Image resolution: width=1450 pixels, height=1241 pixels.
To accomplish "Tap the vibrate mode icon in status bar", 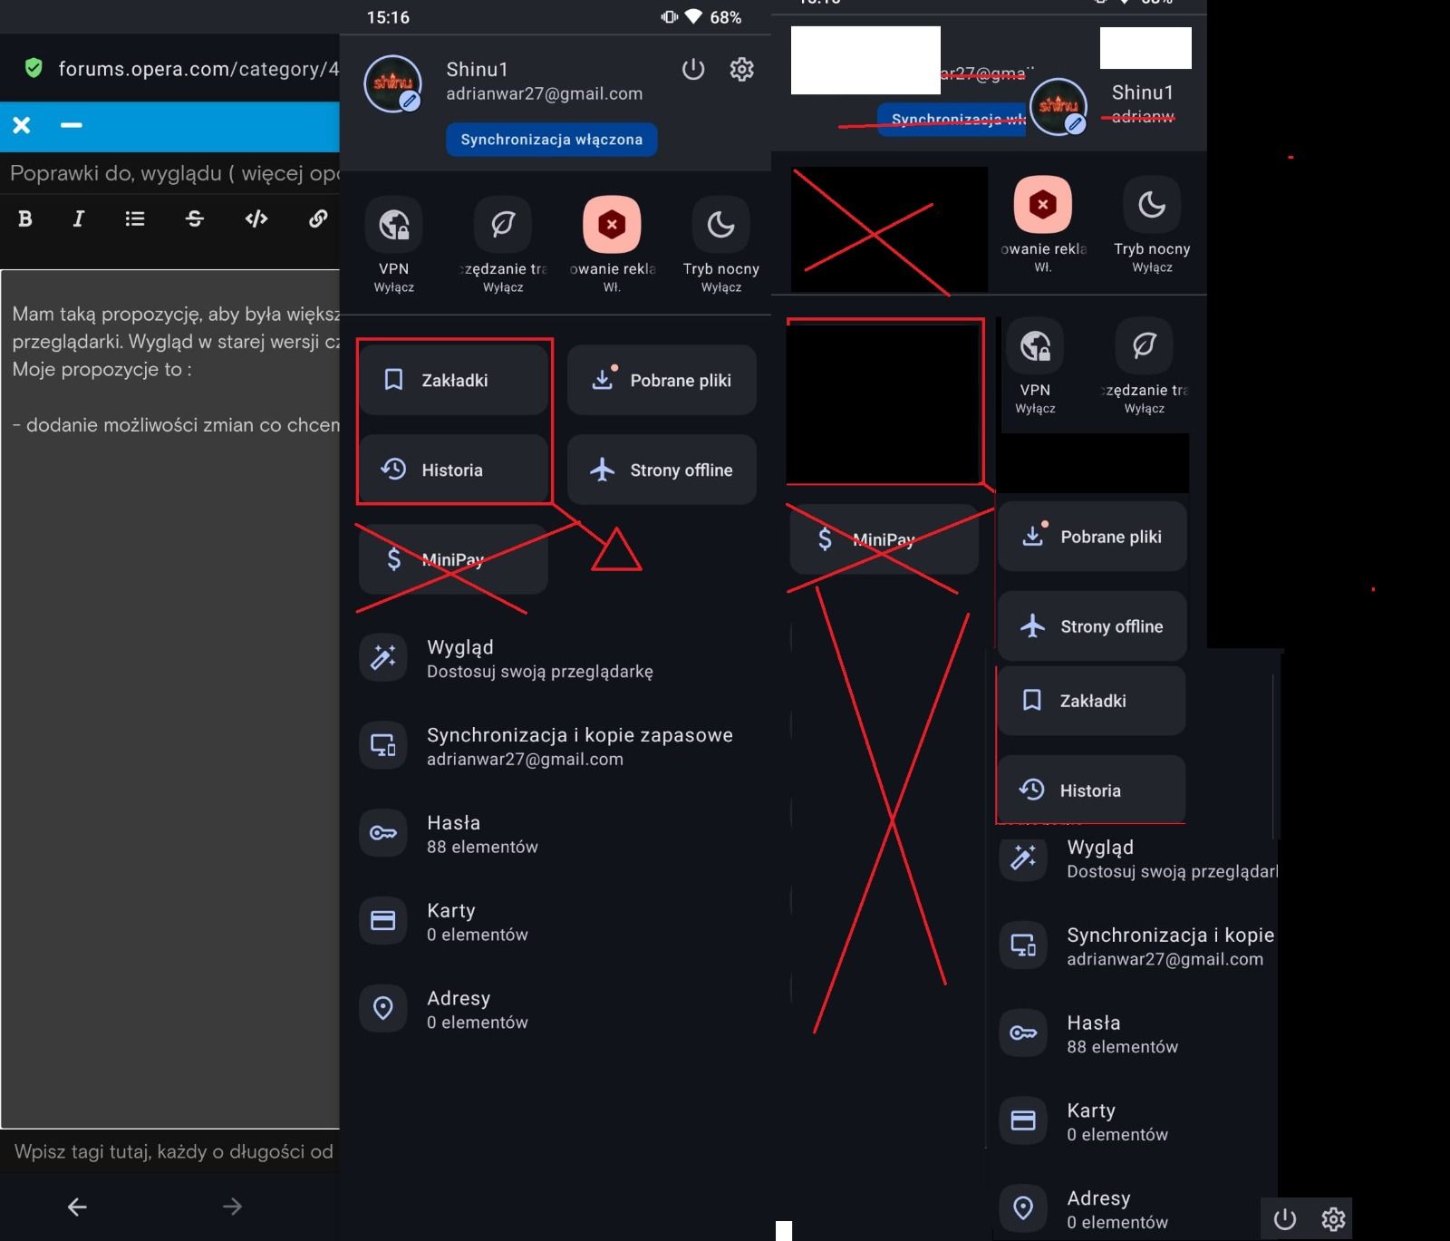I will click(x=670, y=16).
